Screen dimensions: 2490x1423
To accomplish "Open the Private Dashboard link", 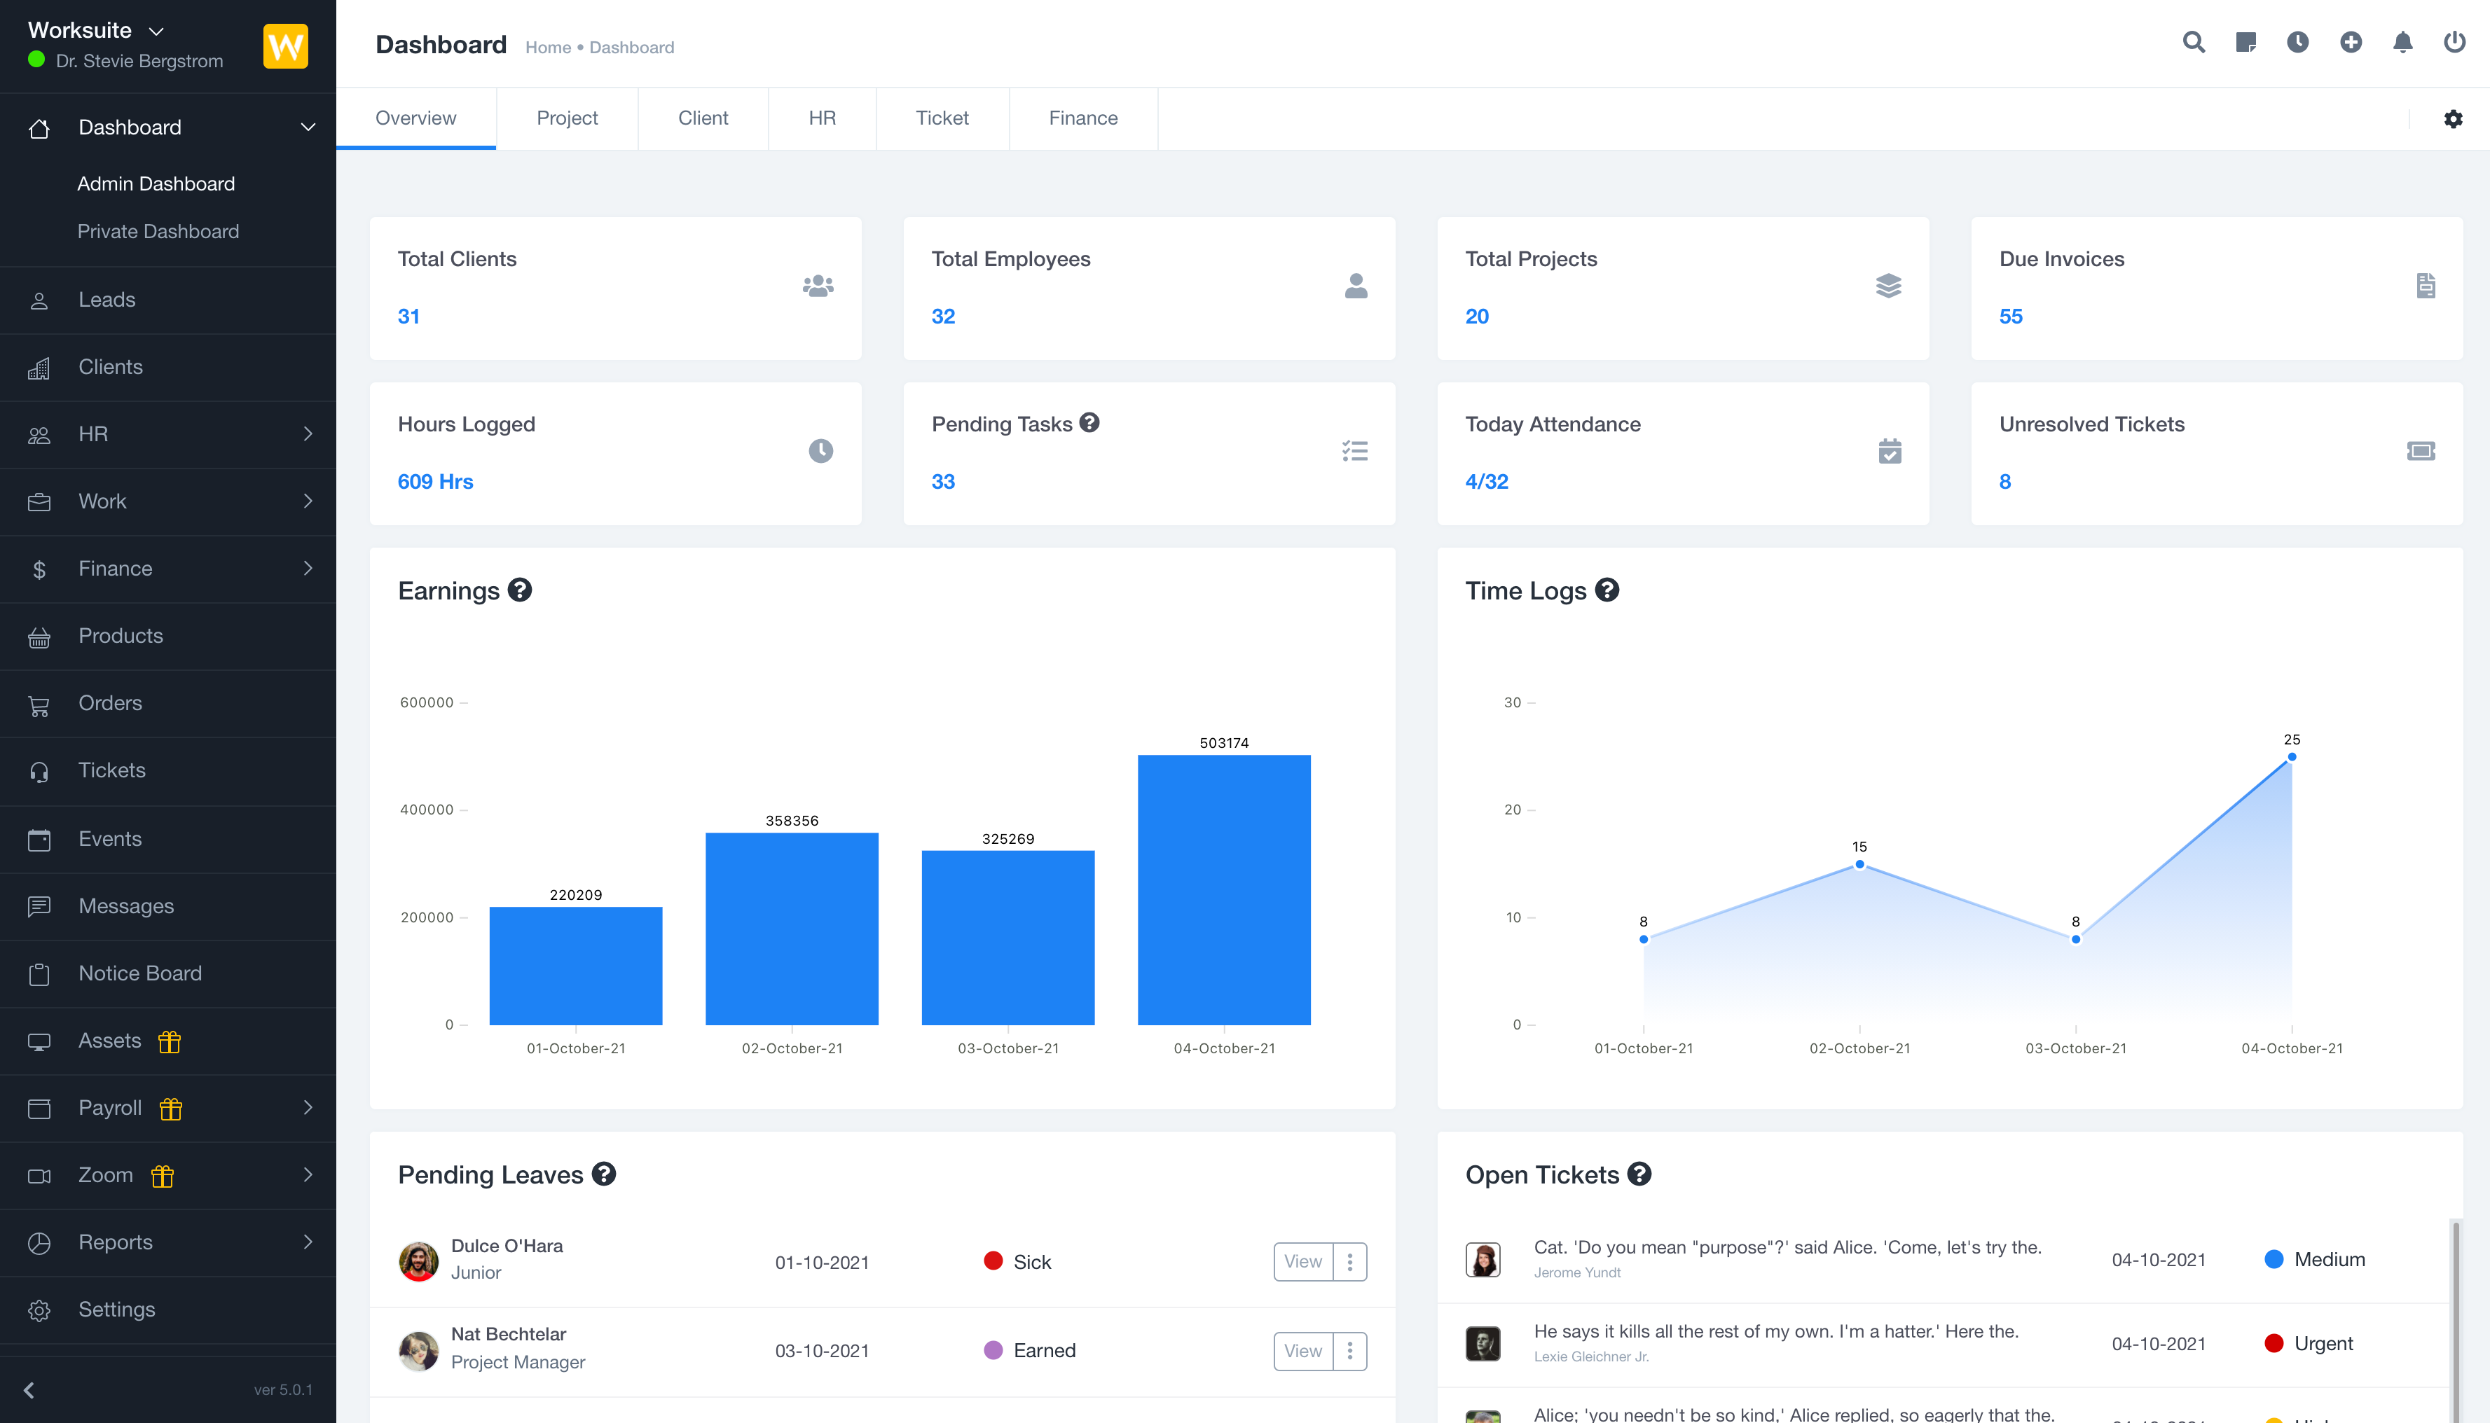I will pos(158,230).
